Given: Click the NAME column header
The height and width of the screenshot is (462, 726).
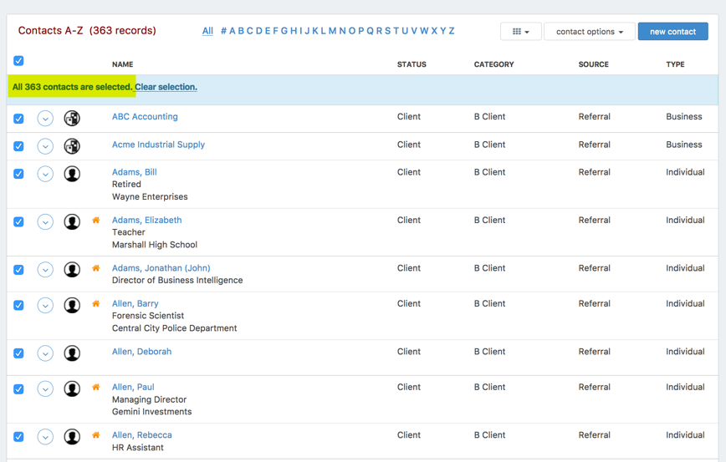Looking at the screenshot, I should (123, 64).
